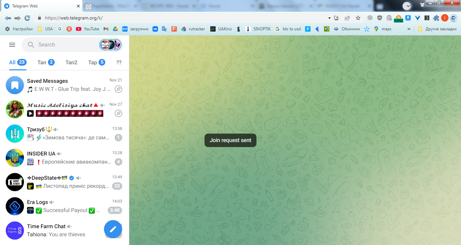Viewport: 461px width, 245px height.
Task: Click the install app icon in address bar
Action: pos(336,18)
